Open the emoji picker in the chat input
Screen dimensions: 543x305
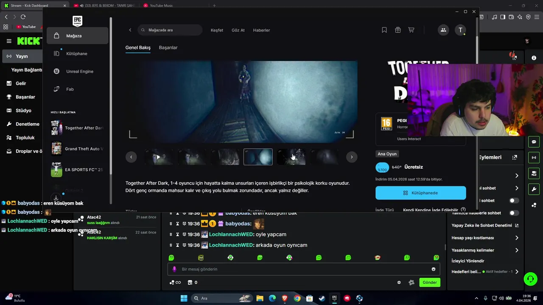(x=433, y=269)
